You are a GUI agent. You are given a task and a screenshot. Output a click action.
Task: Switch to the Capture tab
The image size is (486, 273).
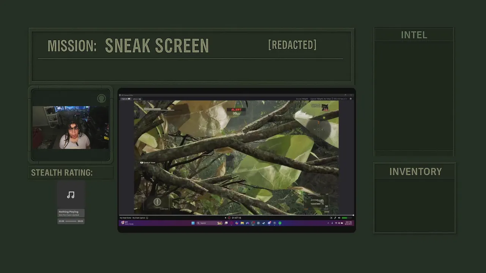coord(126,99)
